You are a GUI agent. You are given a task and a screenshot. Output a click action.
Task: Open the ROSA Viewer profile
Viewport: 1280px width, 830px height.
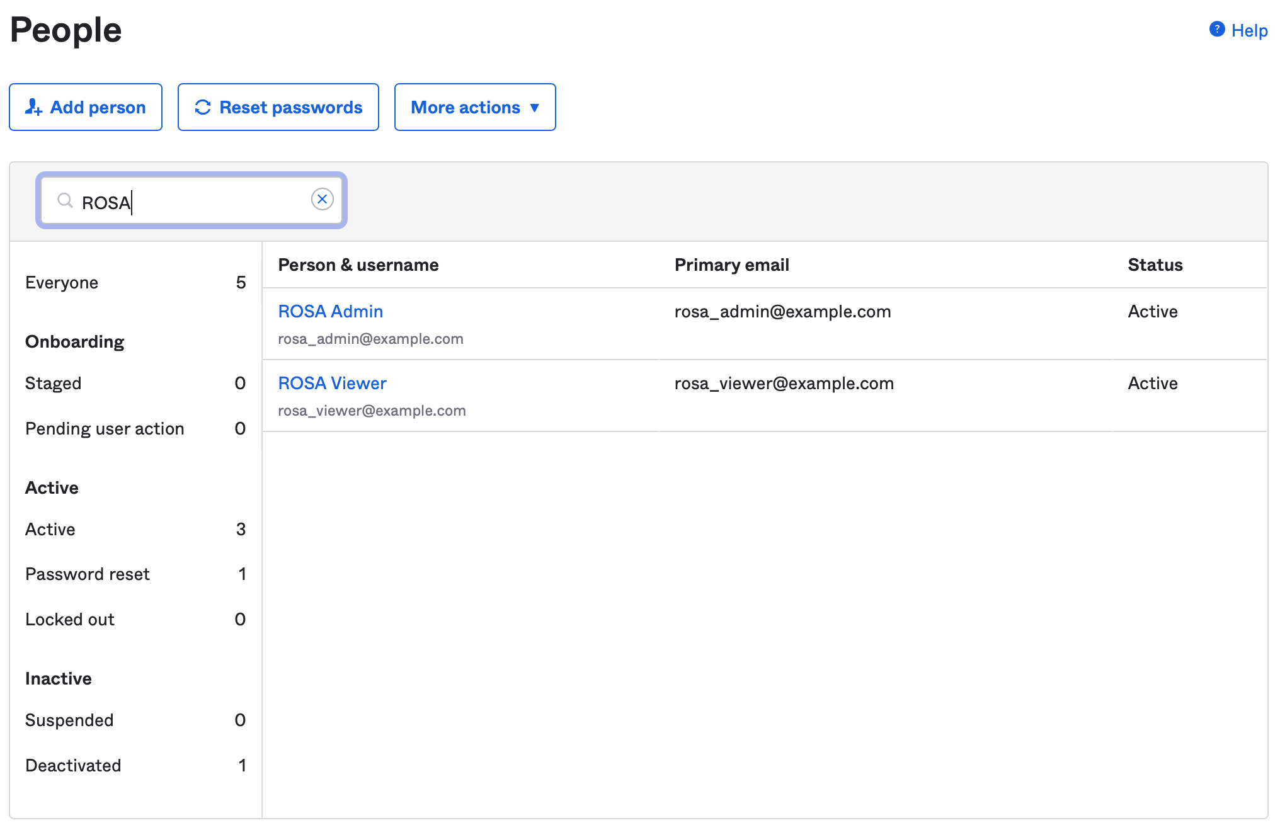coord(332,383)
